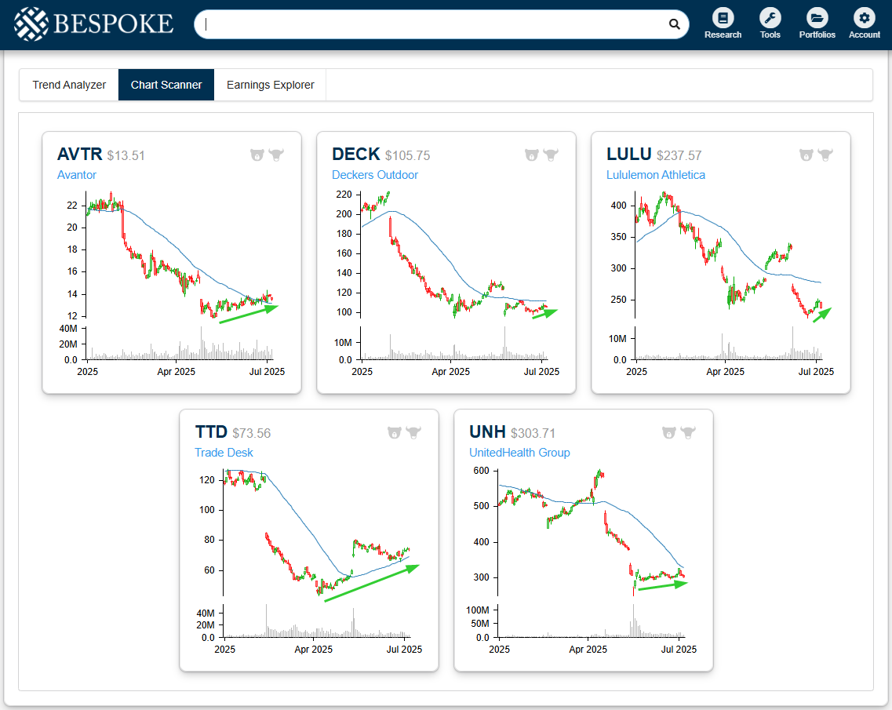Mark UNH as bullish with bull icon
Image resolution: width=892 pixels, height=710 pixels.
click(688, 432)
